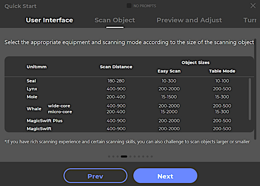Select the MagicSwift row label

click(39, 129)
